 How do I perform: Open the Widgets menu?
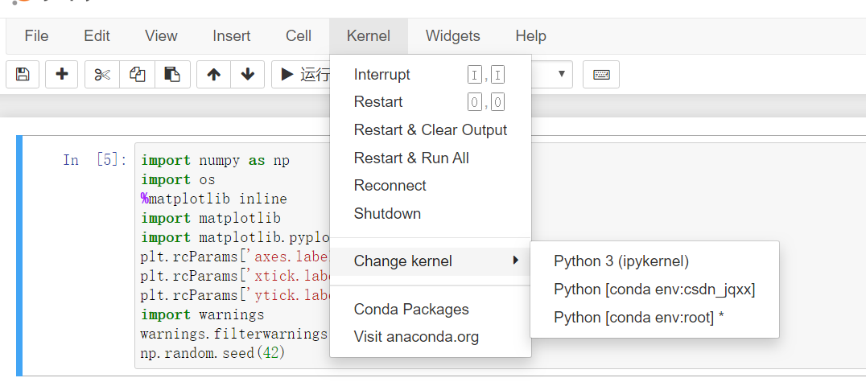452,36
